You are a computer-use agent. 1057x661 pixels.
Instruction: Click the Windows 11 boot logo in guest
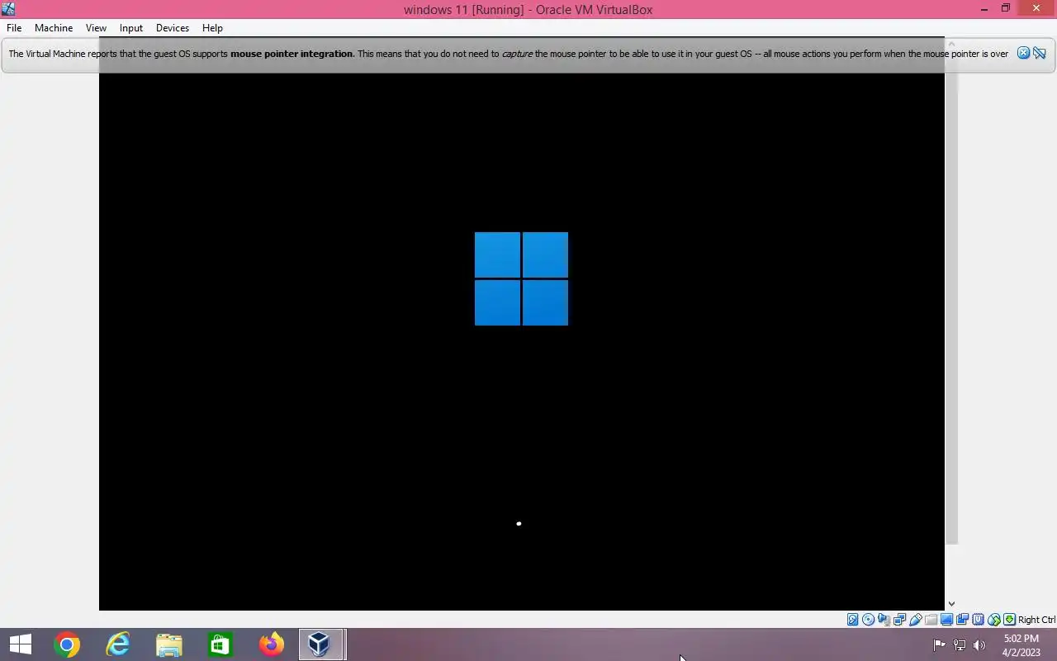click(521, 278)
